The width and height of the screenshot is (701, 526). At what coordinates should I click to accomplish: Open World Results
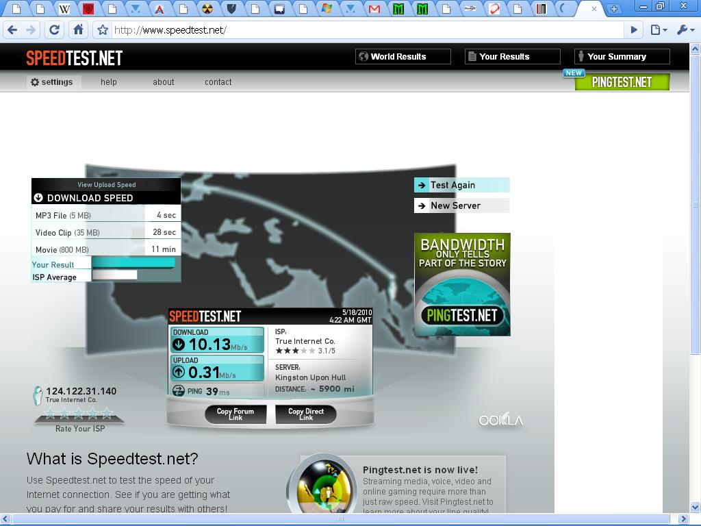(x=403, y=57)
